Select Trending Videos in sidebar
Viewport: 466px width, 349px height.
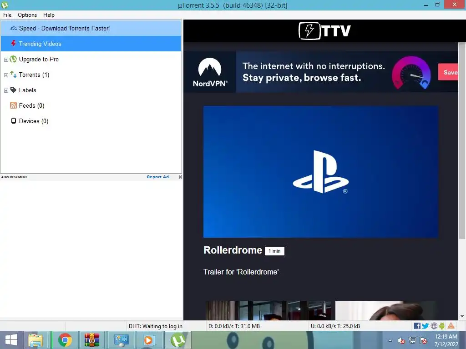91,44
